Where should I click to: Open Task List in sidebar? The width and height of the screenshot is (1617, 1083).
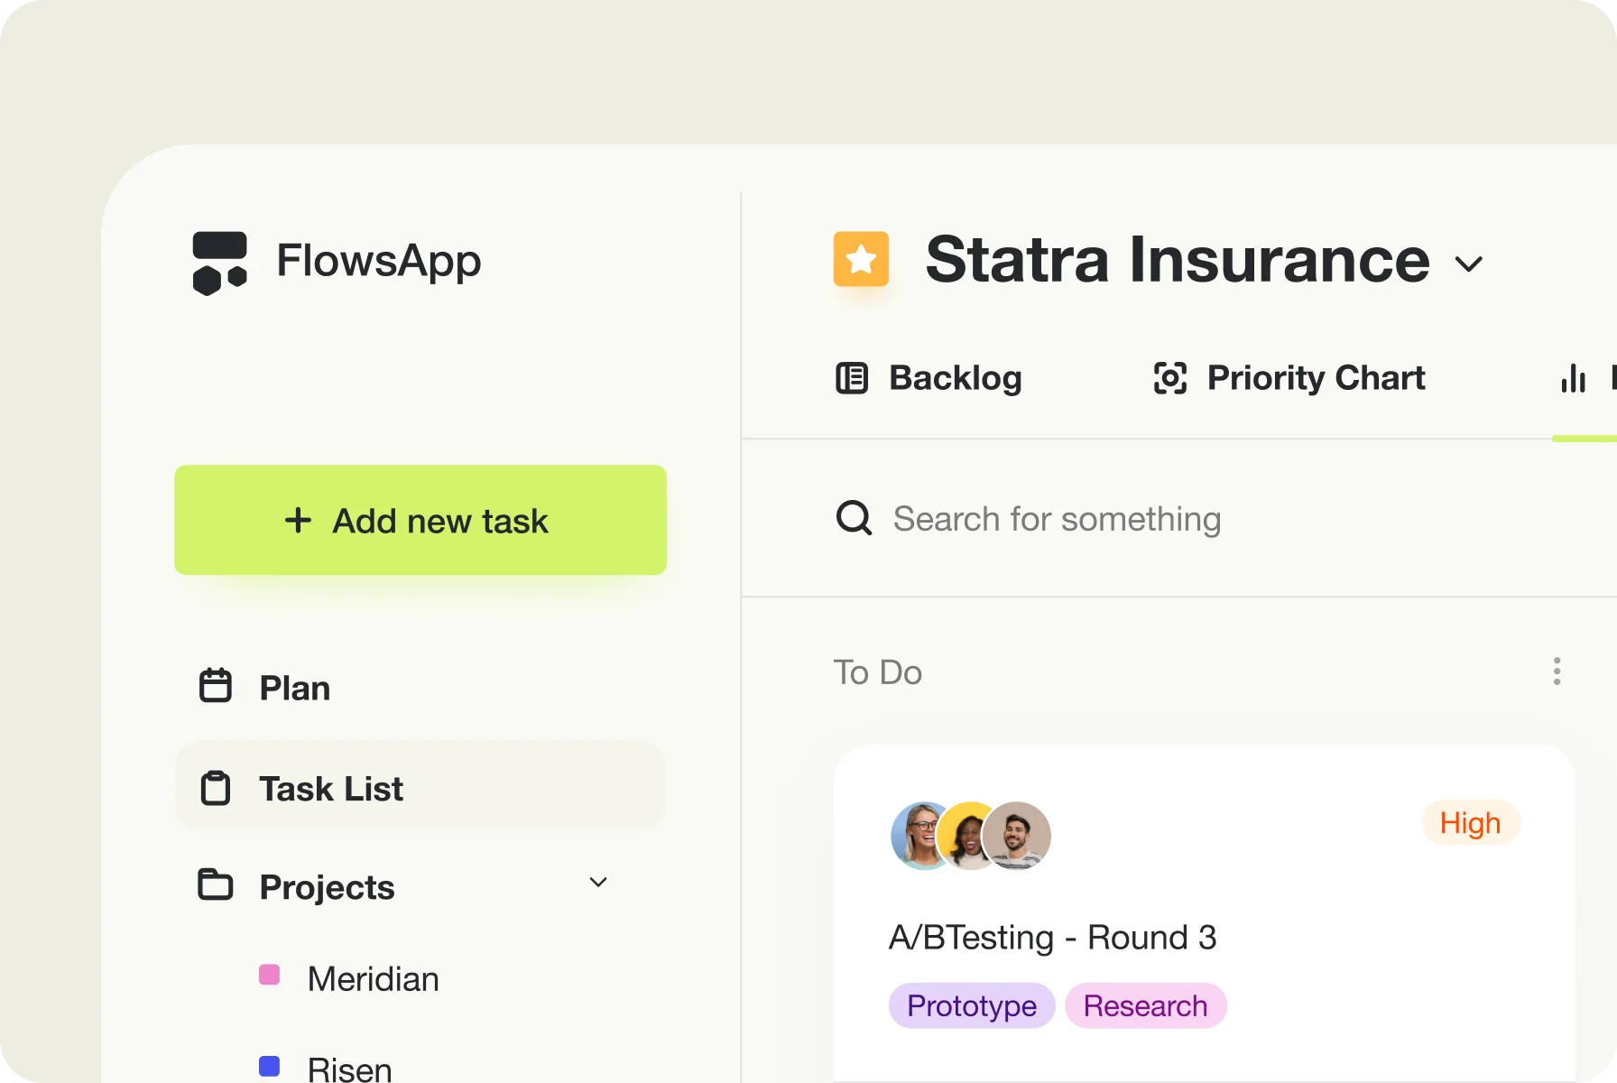pyautogui.click(x=420, y=786)
